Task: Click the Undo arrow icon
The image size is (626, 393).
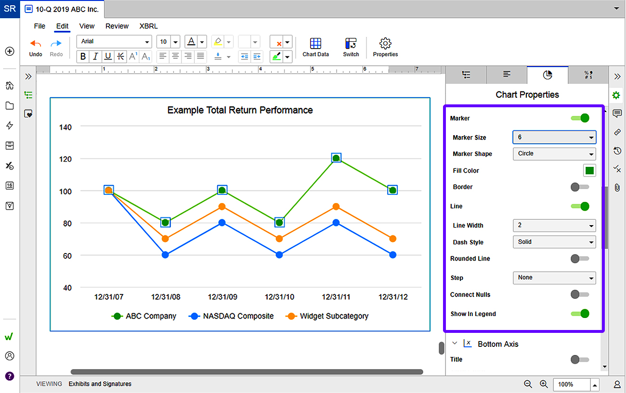Action: (x=36, y=43)
